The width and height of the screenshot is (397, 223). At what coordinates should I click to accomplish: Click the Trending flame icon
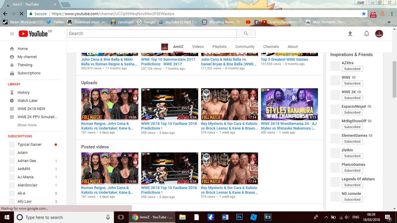[x=12, y=65]
